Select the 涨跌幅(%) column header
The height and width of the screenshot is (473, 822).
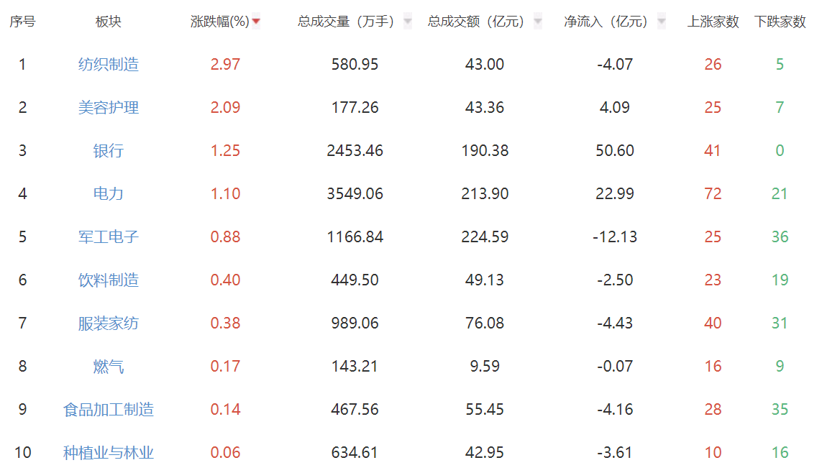[219, 22]
